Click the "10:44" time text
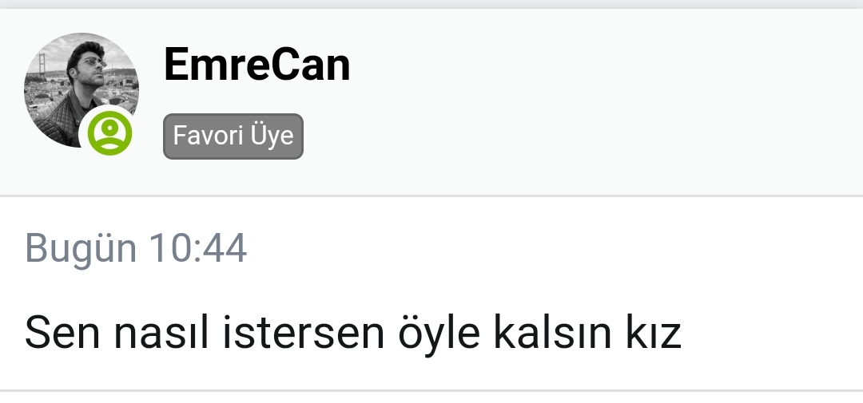The image size is (863, 403). click(x=198, y=248)
